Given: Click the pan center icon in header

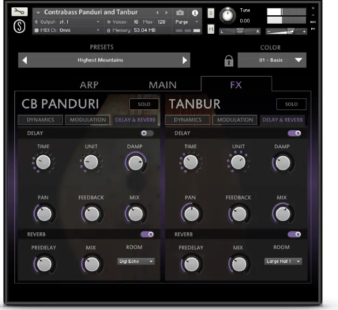Looking at the screenshot, I should click(240, 31).
